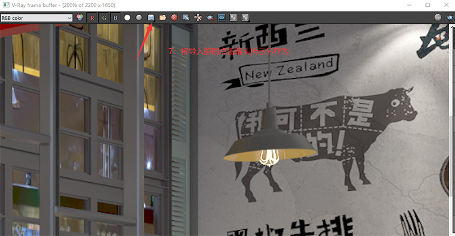Click the switch to RGB channel icon
Screen dimensions: 455x236
pos(80,18)
